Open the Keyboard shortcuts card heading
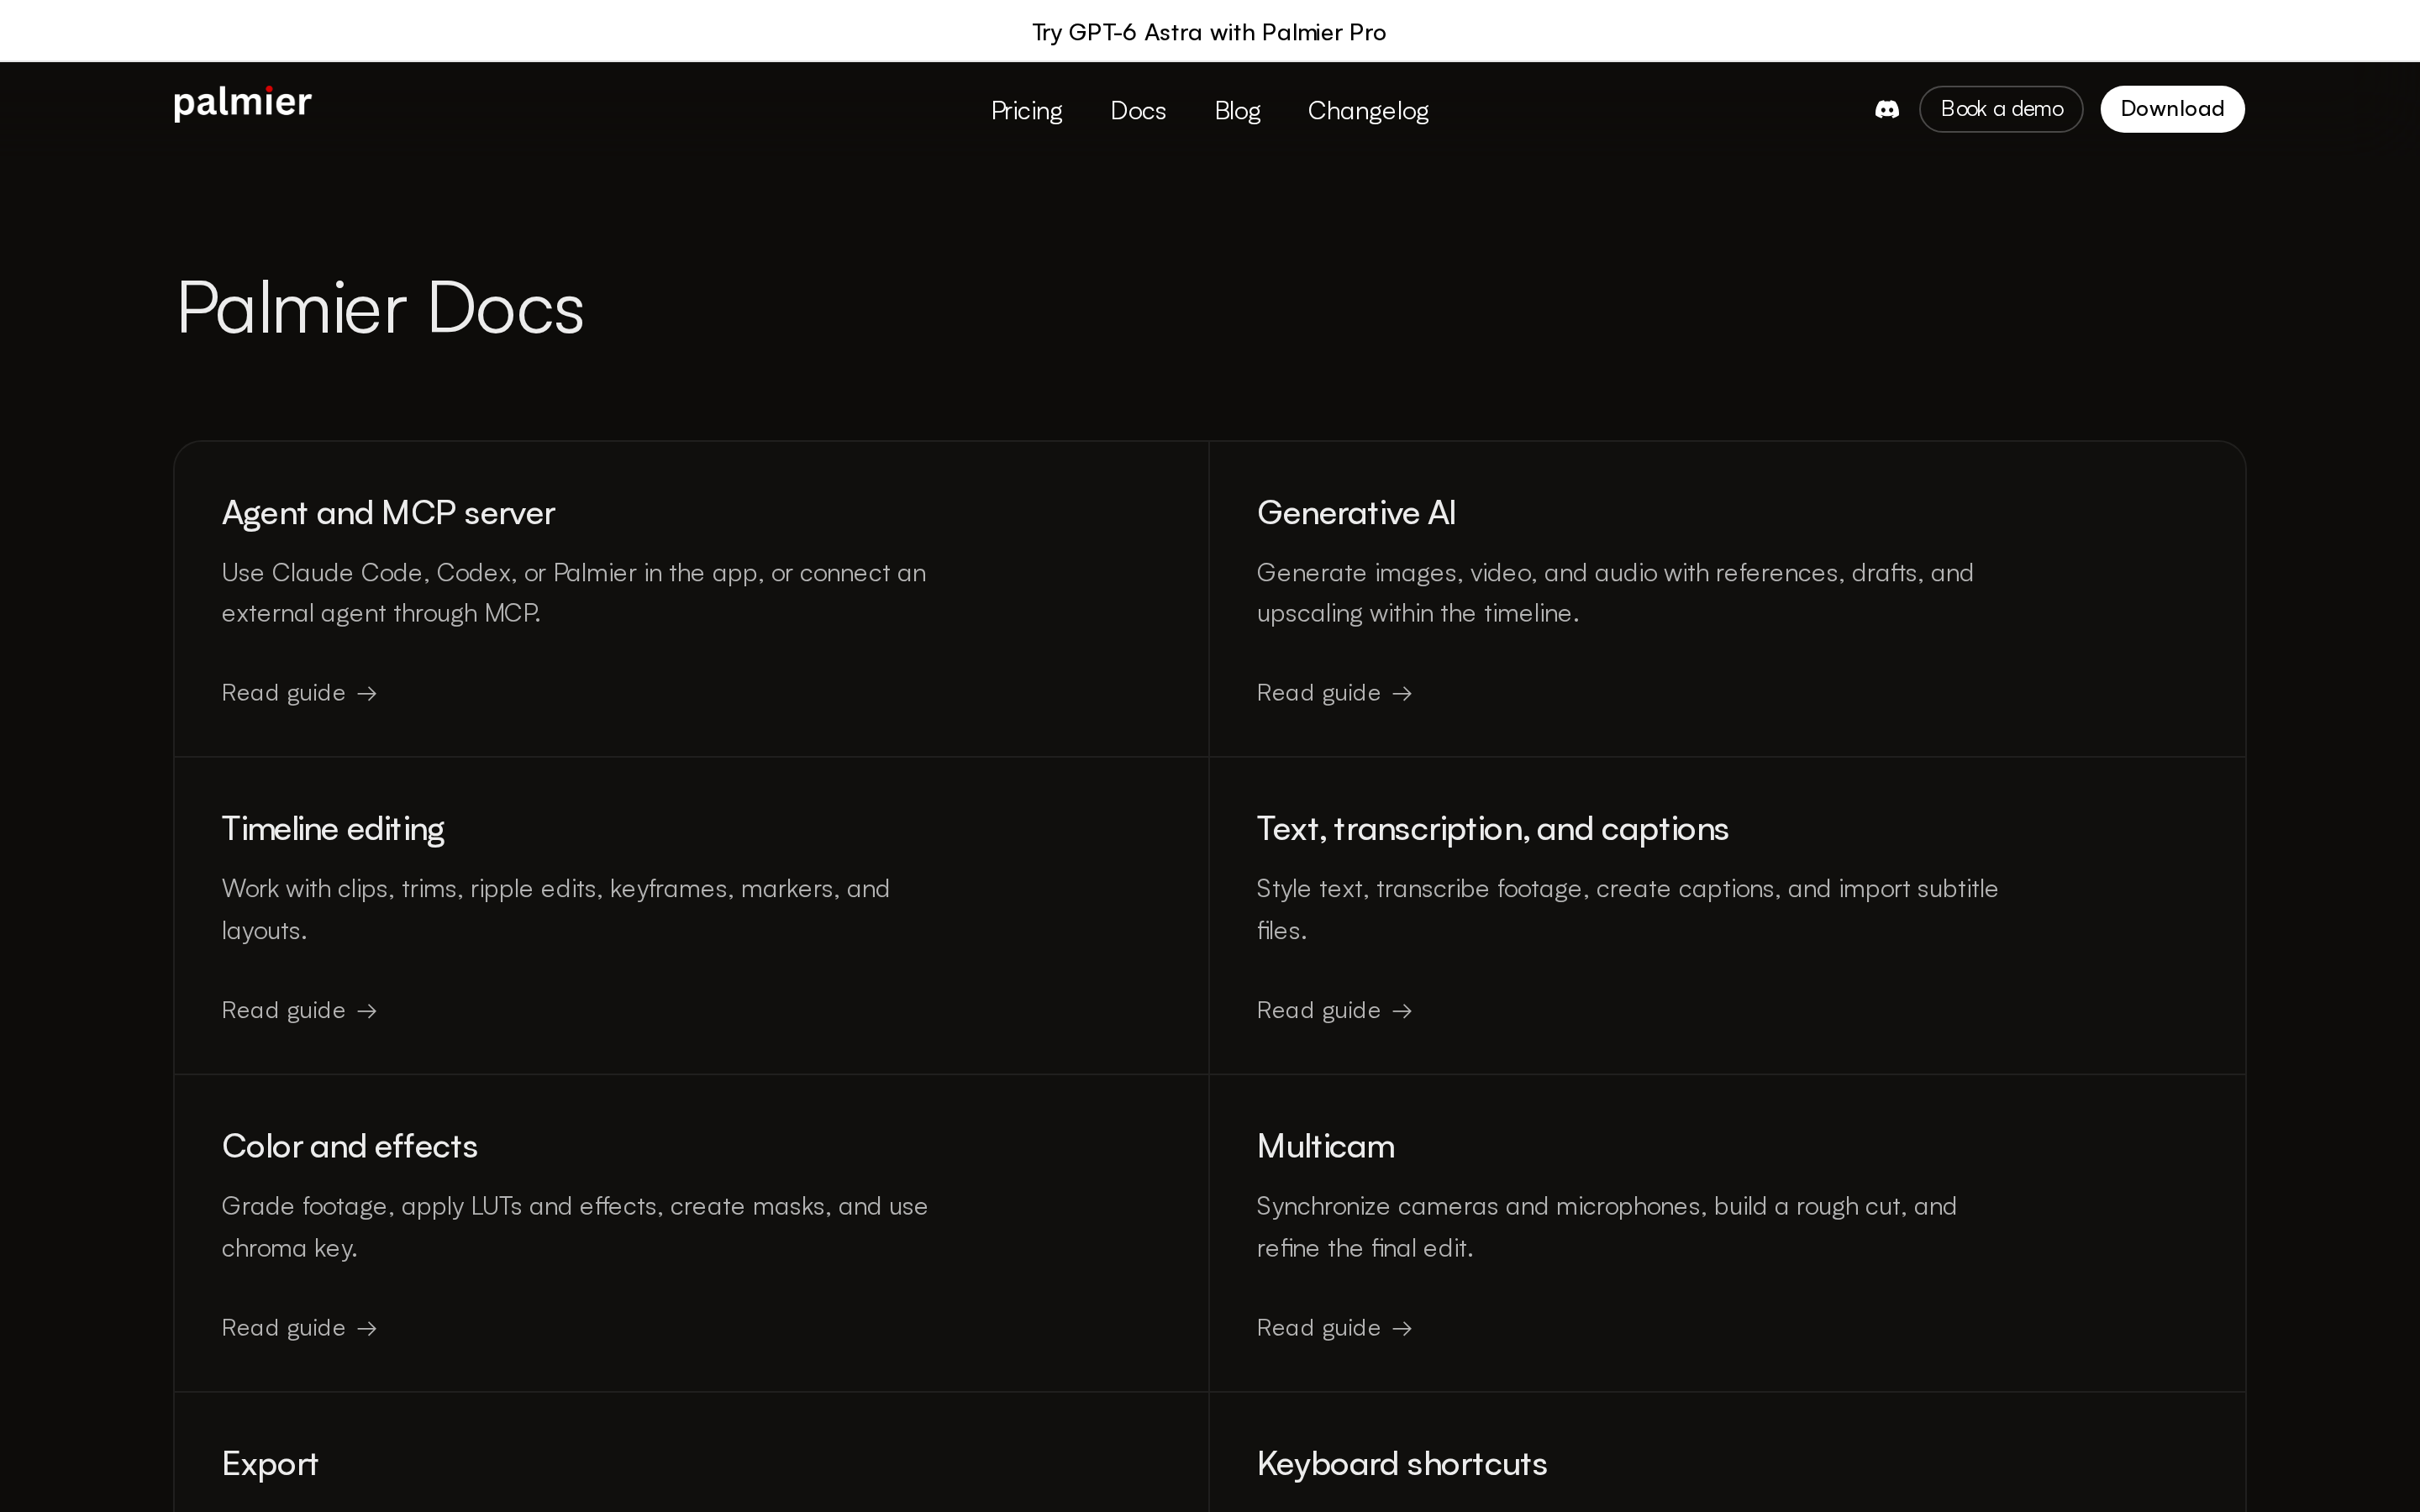Image resolution: width=2420 pixels, height=1512 pixels. (x=1402, y=1464)
